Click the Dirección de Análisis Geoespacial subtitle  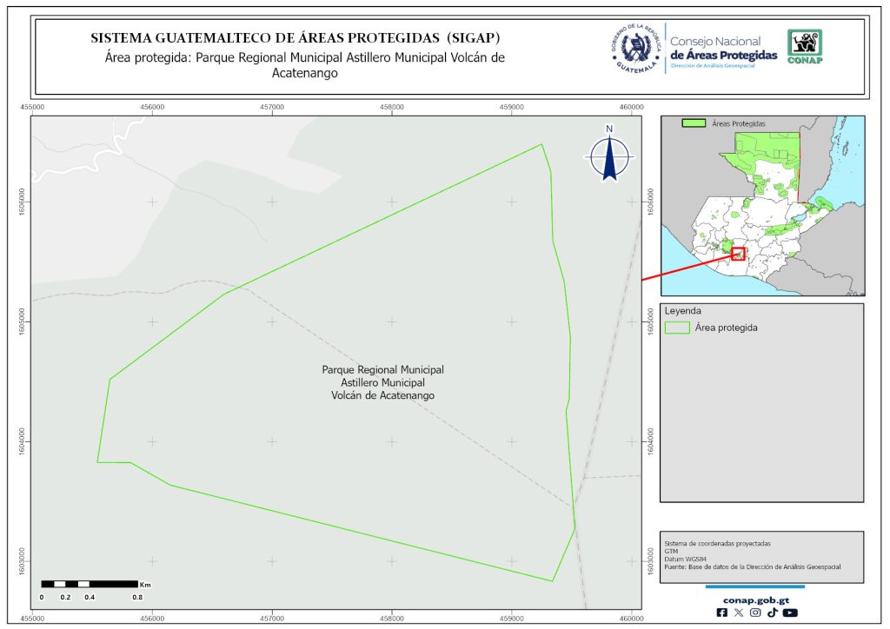tap(722, 67)
